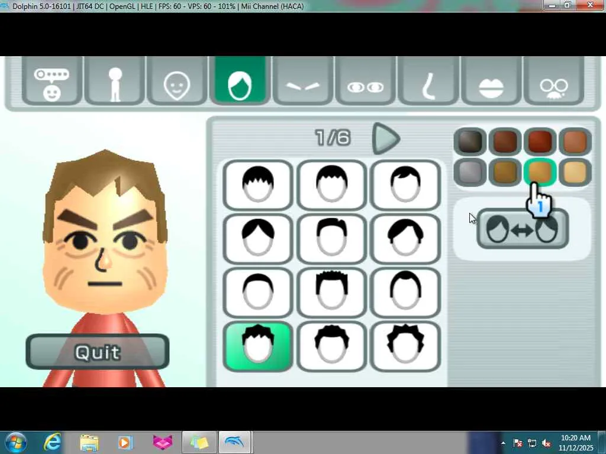
Task: Go to next hairstyle page arrow
Action: [x=385, y=138]
